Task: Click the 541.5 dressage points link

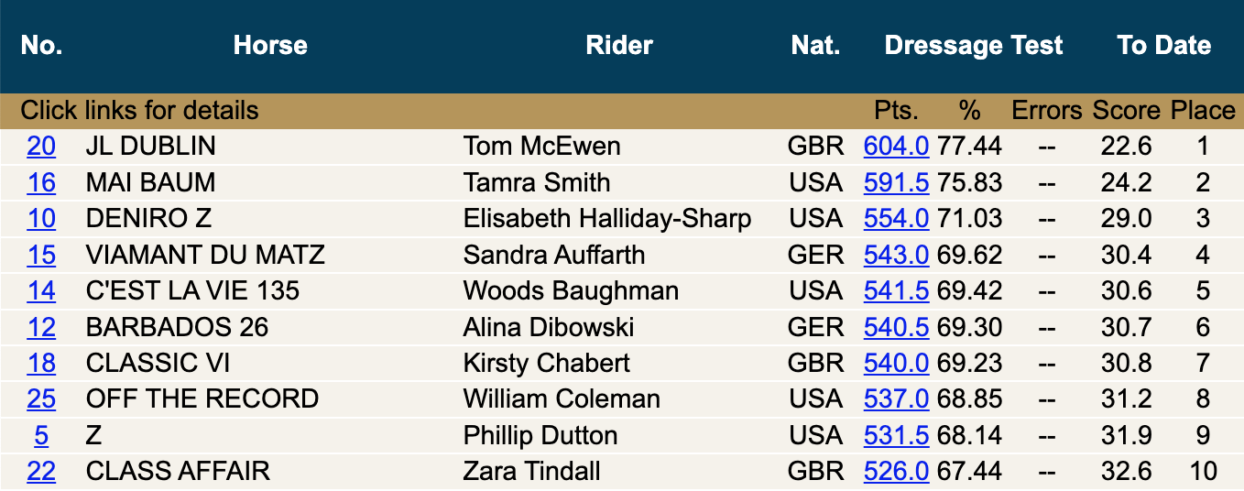Action: point(896,290)
